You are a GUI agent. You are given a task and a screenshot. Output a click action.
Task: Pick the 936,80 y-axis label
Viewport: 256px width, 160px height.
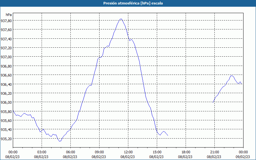pos(6,66)
